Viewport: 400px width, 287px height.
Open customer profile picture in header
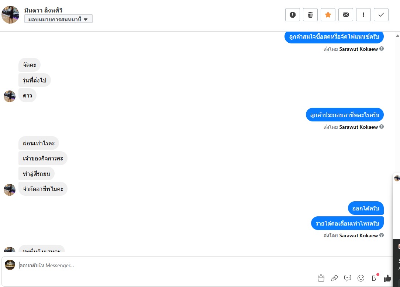(10, 15)
